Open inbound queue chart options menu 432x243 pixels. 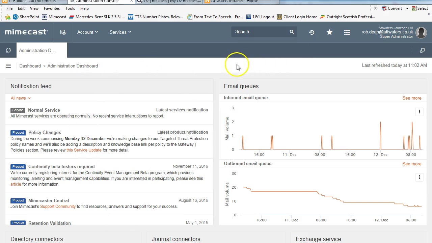pyautogui.click(x=420, y=112)
